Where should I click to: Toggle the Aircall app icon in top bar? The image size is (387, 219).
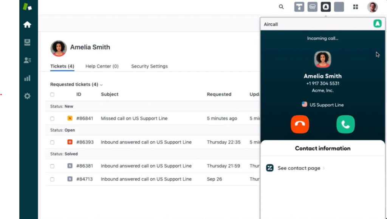326,7
